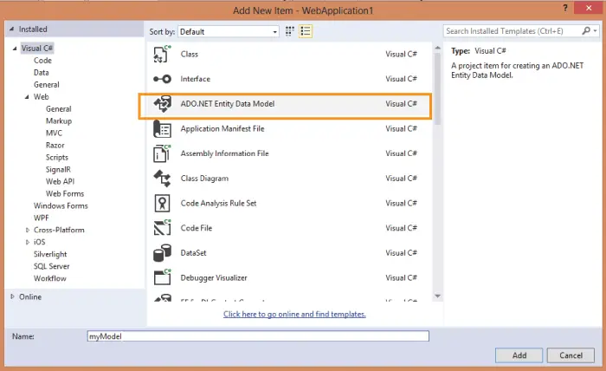Viewport: 606px width, 371px height.
Task: Open the dialog help question mark
Action: [x=565, y=8]
